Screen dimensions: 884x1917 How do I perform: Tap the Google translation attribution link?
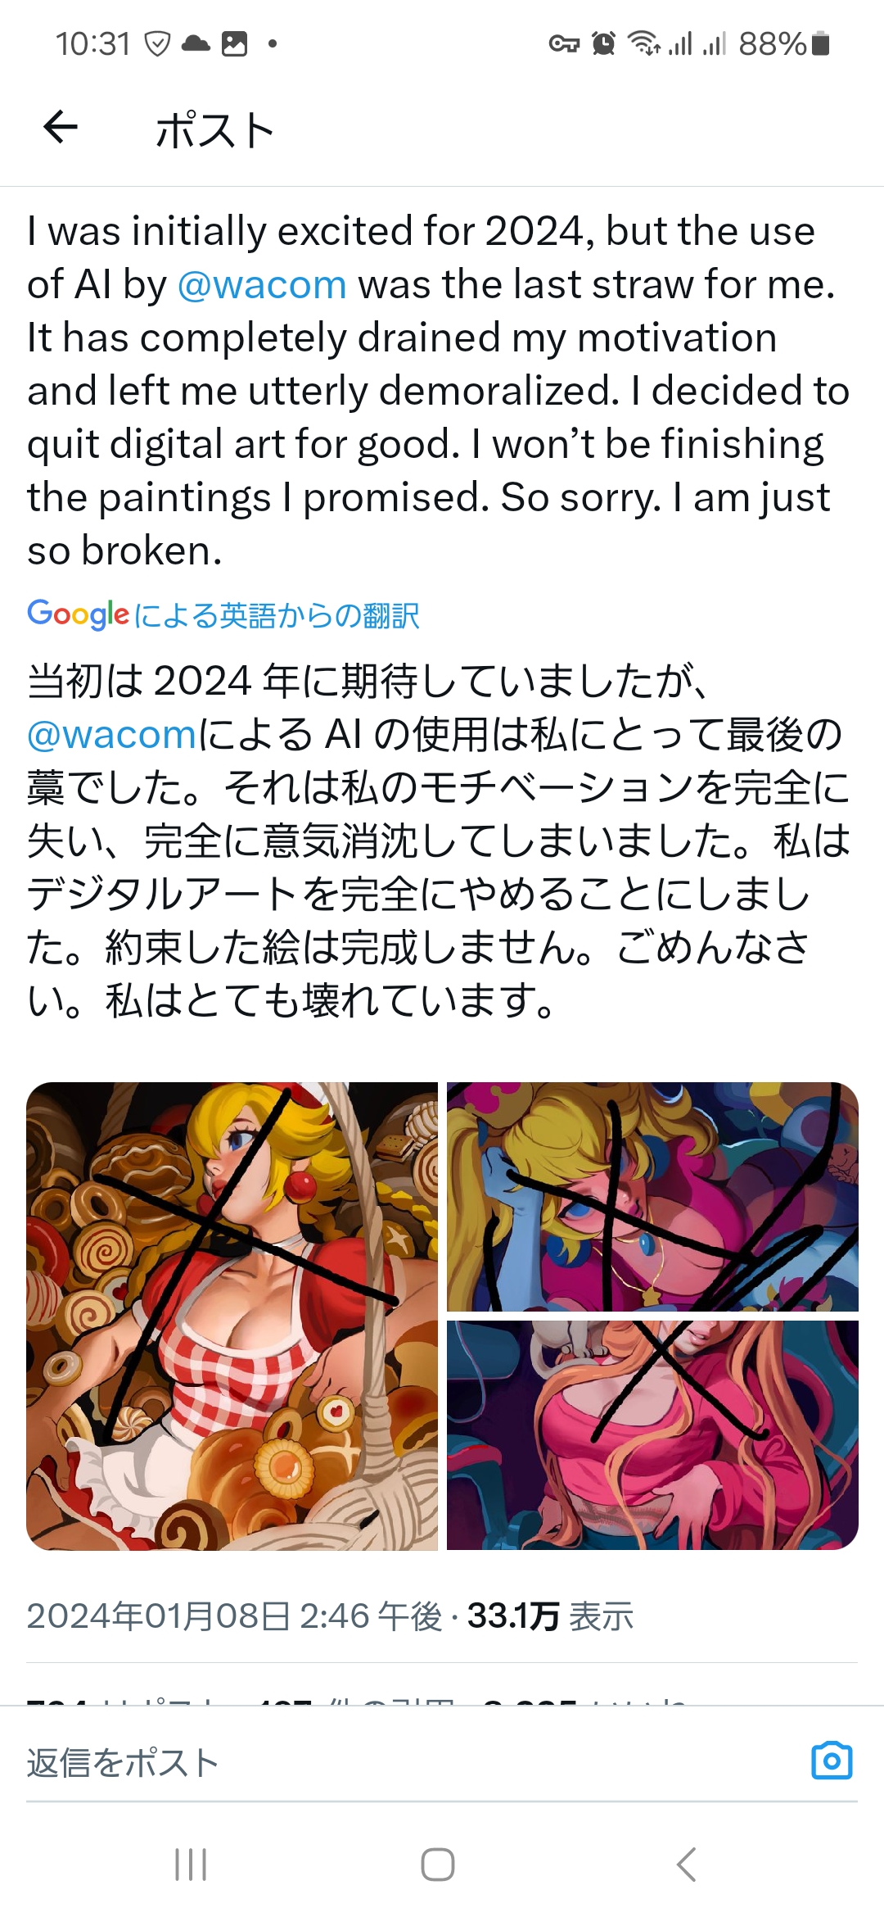[223, 614]
